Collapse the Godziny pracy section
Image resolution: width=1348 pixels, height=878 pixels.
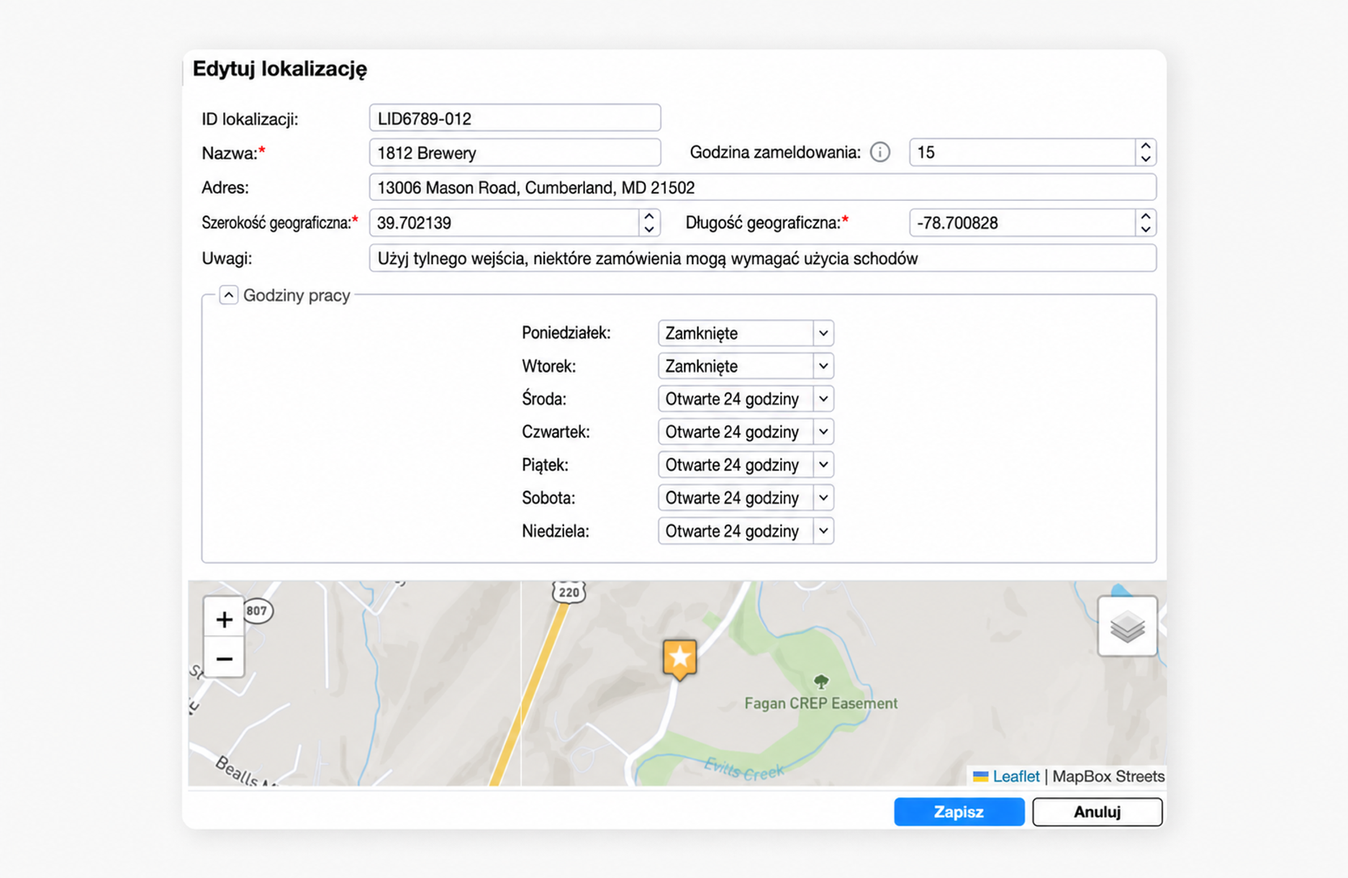click(x=228, y=295)
